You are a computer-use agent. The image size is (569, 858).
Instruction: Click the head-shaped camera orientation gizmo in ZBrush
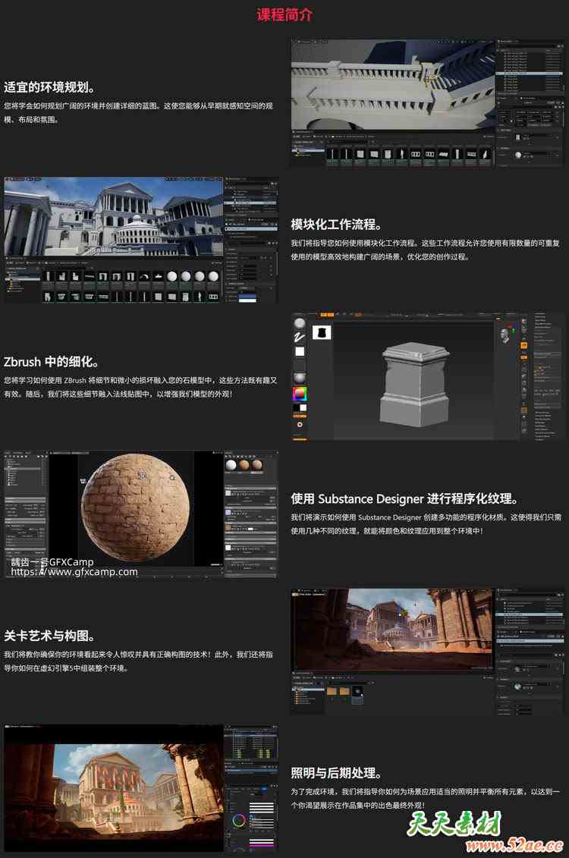(504, 335)
